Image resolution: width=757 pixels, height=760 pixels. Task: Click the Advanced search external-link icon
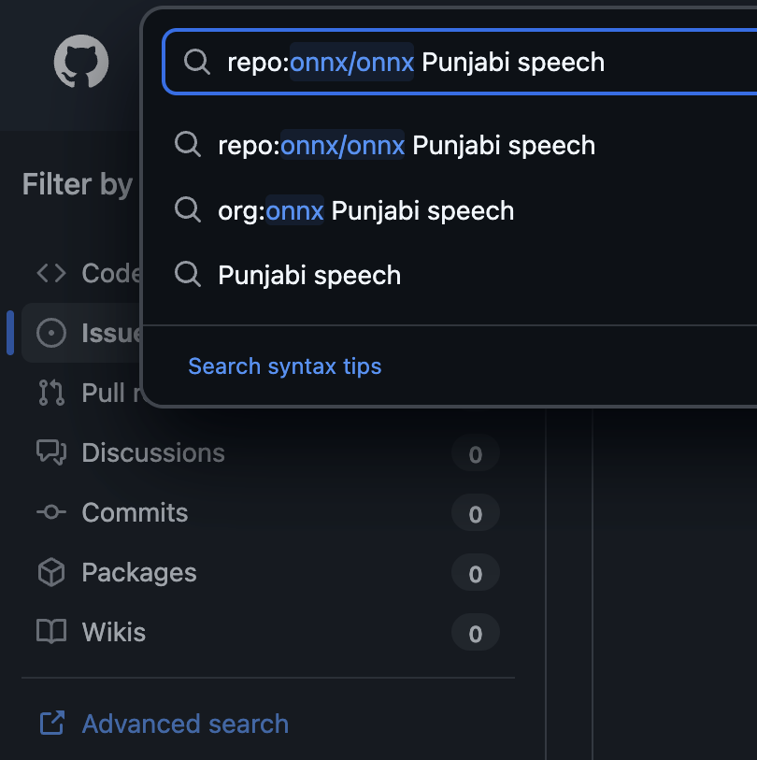[51, 723]
